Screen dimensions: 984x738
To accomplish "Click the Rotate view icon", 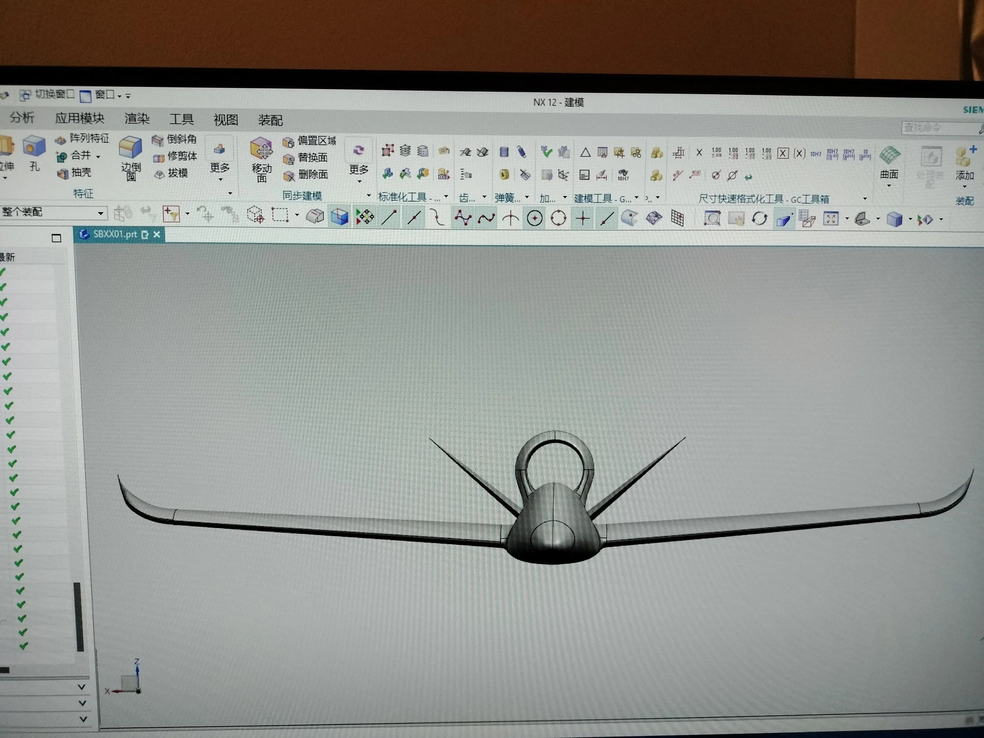I will (759, 219).
